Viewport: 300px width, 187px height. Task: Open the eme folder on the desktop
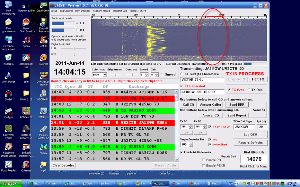(26, 77)
